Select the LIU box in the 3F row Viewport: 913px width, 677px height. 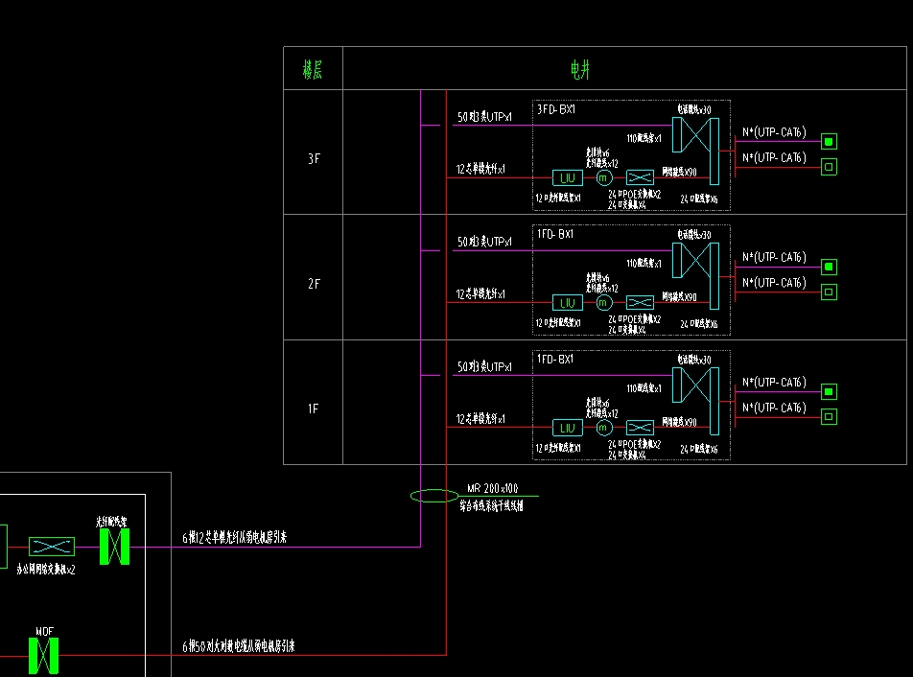(x=567, y=178)
